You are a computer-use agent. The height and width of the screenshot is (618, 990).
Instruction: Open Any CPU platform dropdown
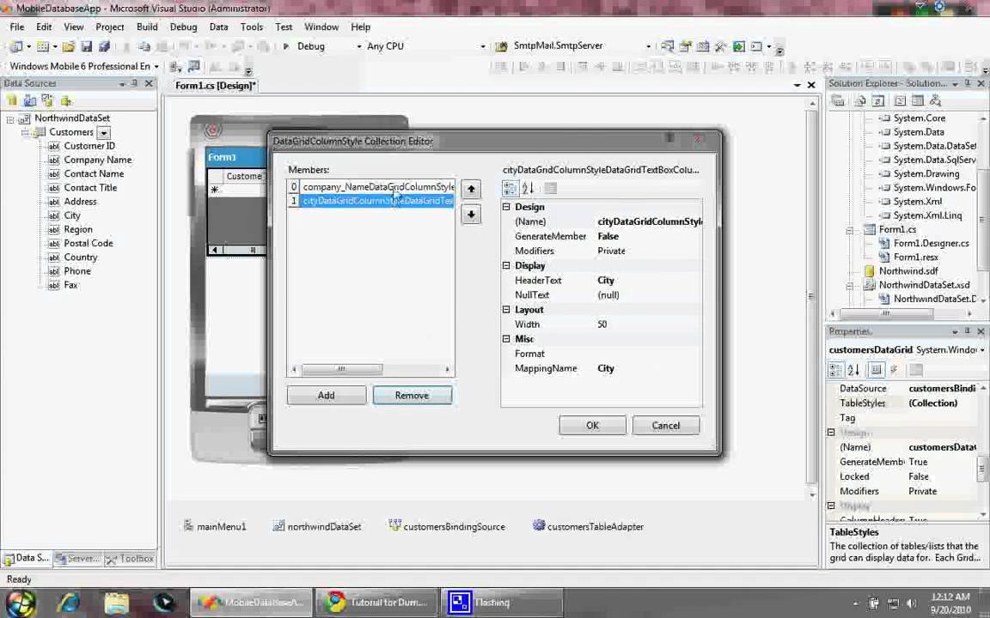point(483,46)
